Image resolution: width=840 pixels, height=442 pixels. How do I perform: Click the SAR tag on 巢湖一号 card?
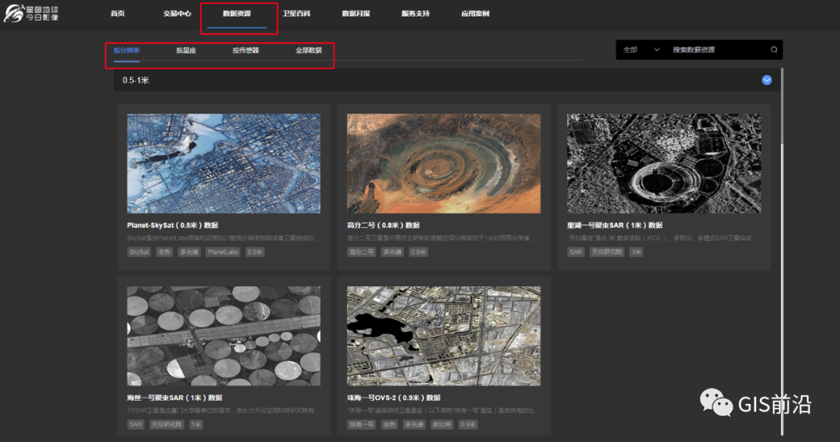tap(576, 252)
